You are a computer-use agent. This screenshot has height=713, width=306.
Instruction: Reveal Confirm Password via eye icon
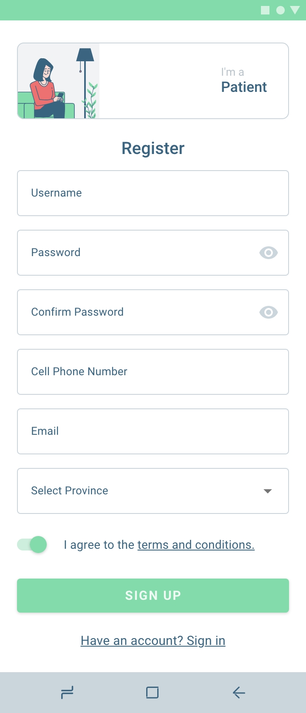pos(268,312)
